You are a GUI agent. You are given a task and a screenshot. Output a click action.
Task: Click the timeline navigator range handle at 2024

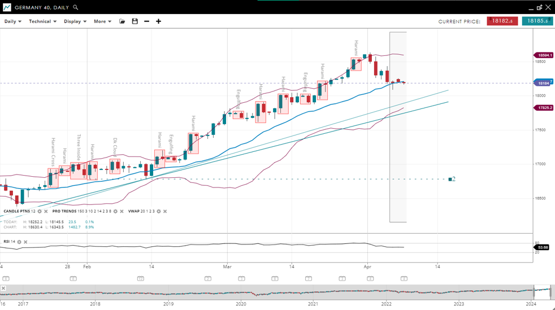[534, 292]
